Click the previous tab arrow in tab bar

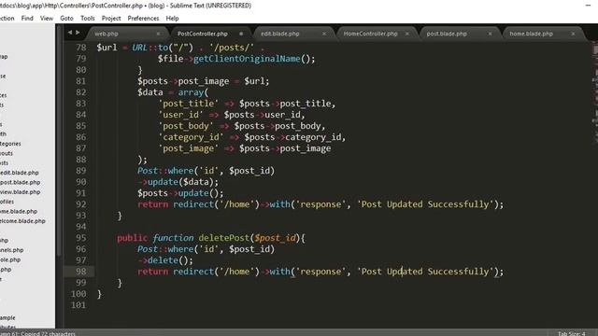tap(70, 33)
